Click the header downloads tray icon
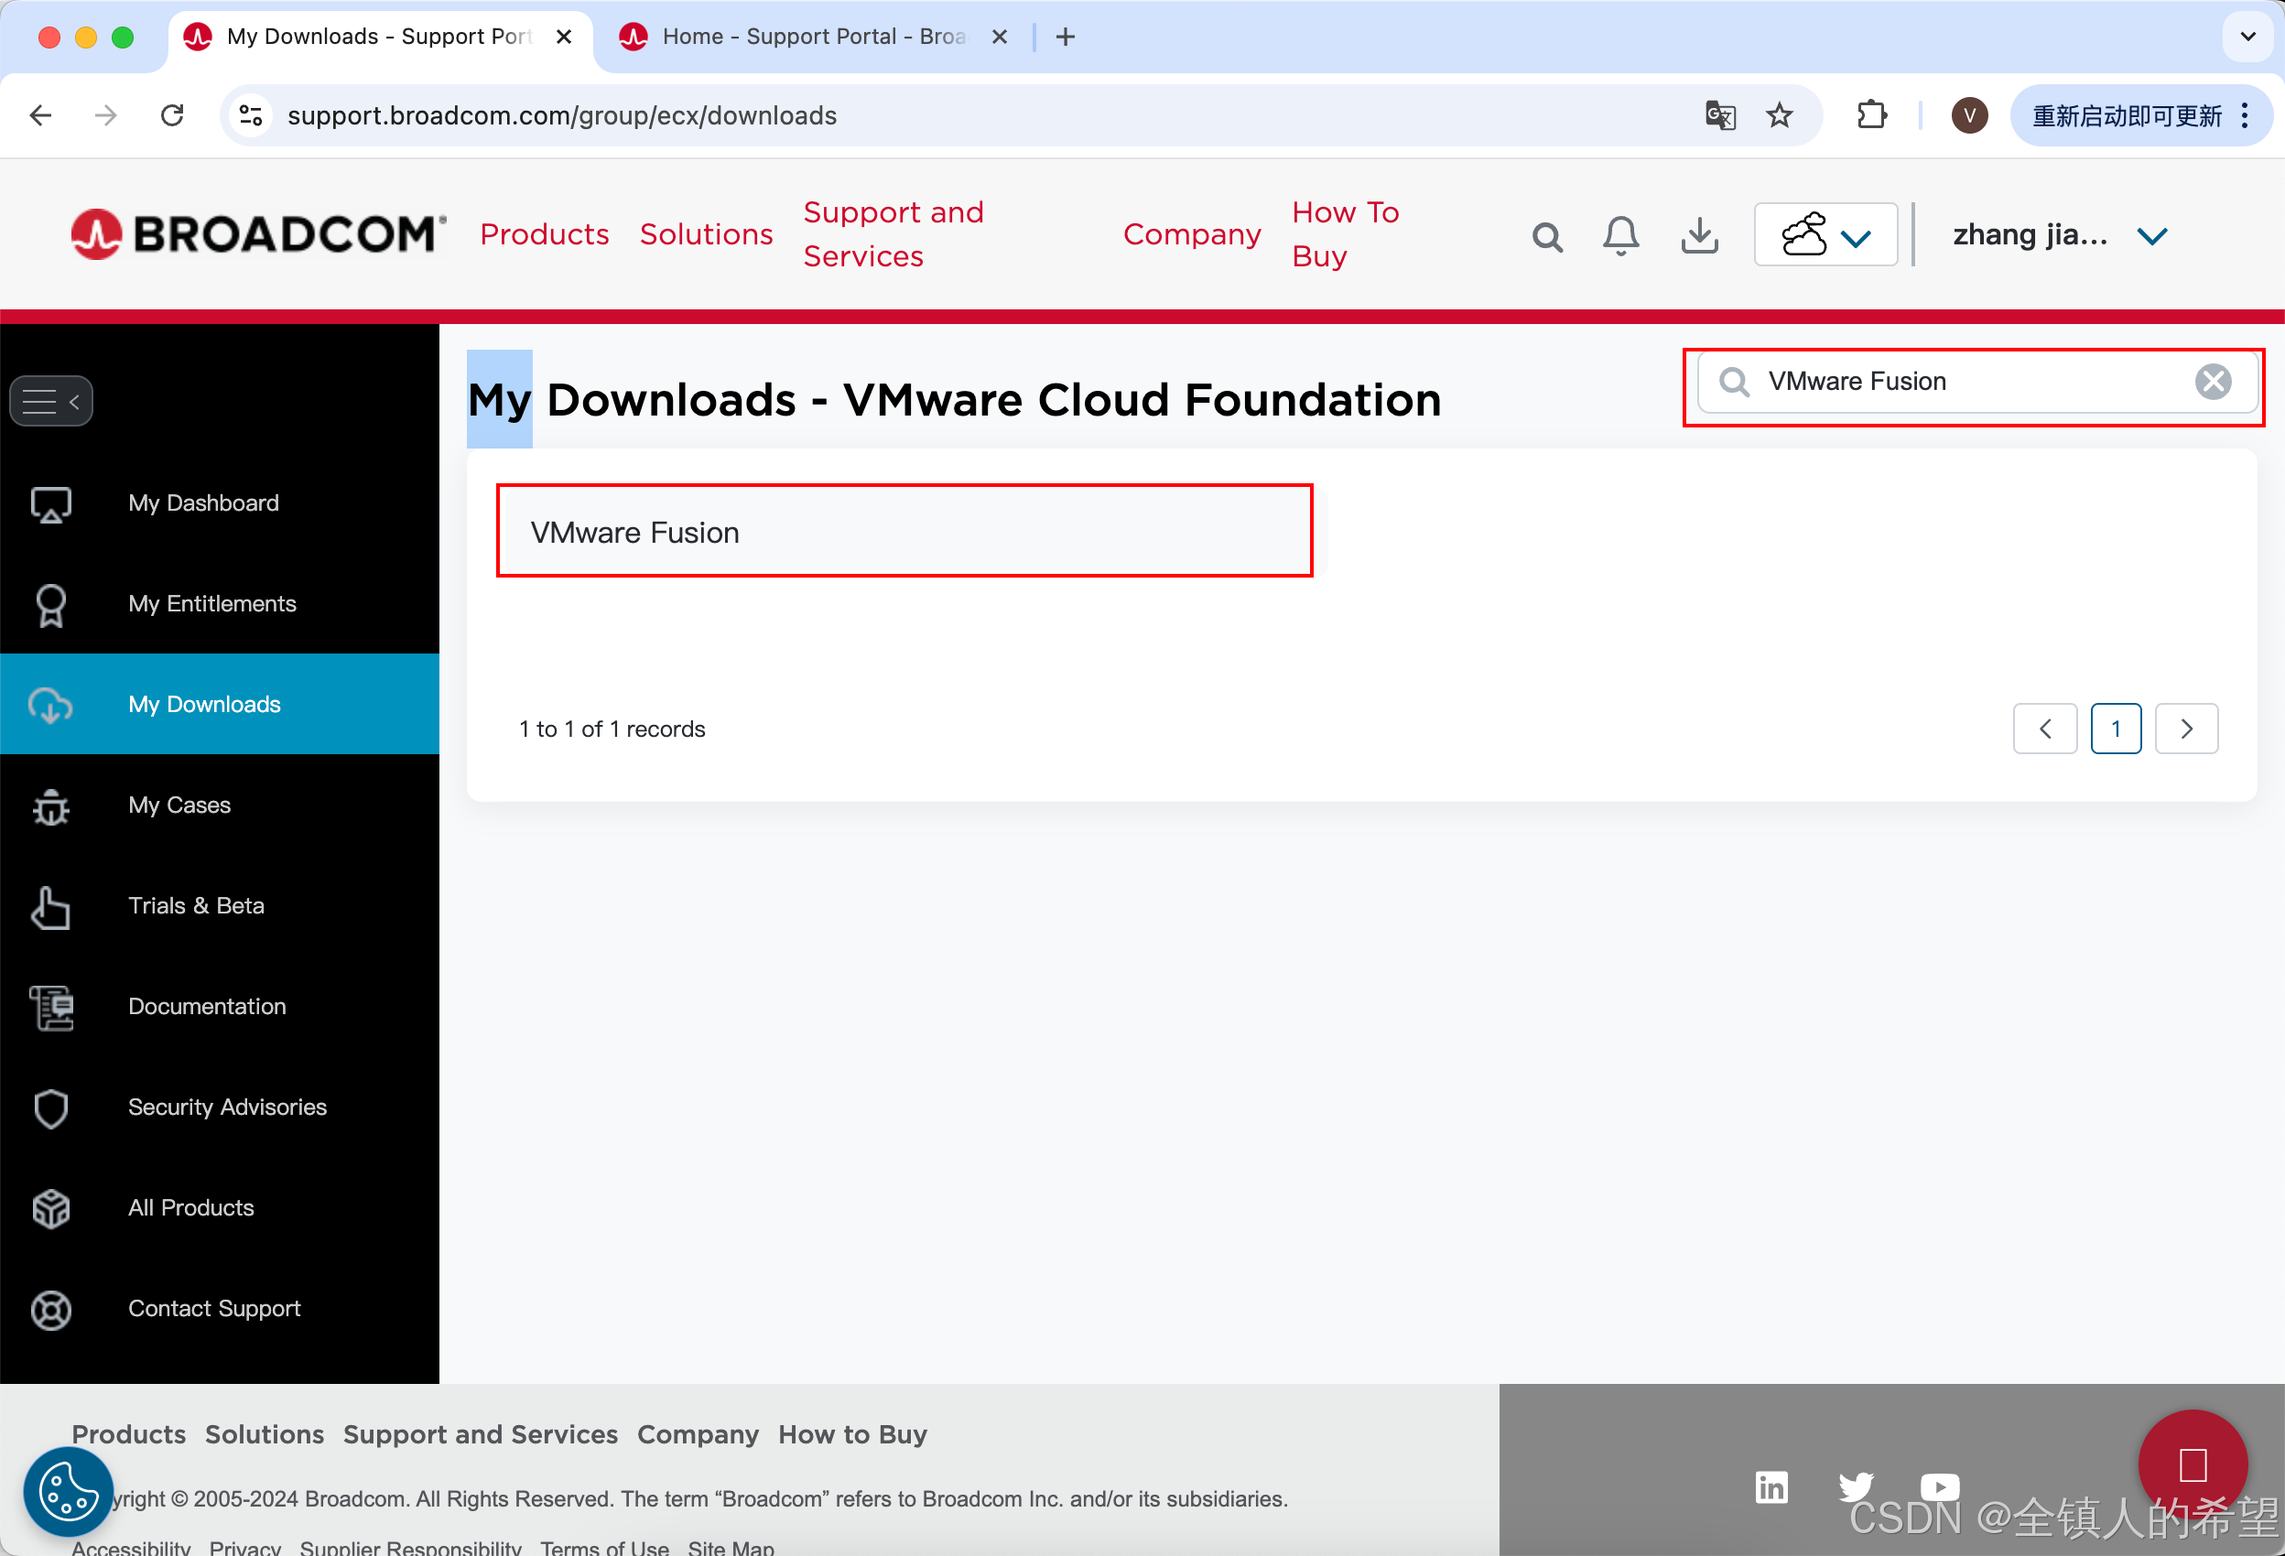This screenshot has width=2285, height=1556. coord(1699,236)
